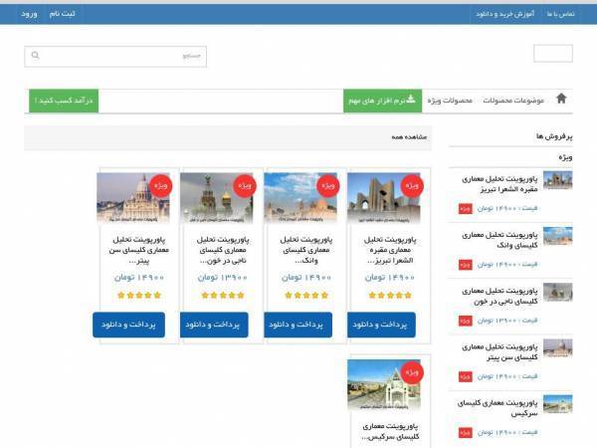The height and width of the screenshot is (448, 597).
Task: Open سن پیتر church product image
Action: tap(133, 197)
